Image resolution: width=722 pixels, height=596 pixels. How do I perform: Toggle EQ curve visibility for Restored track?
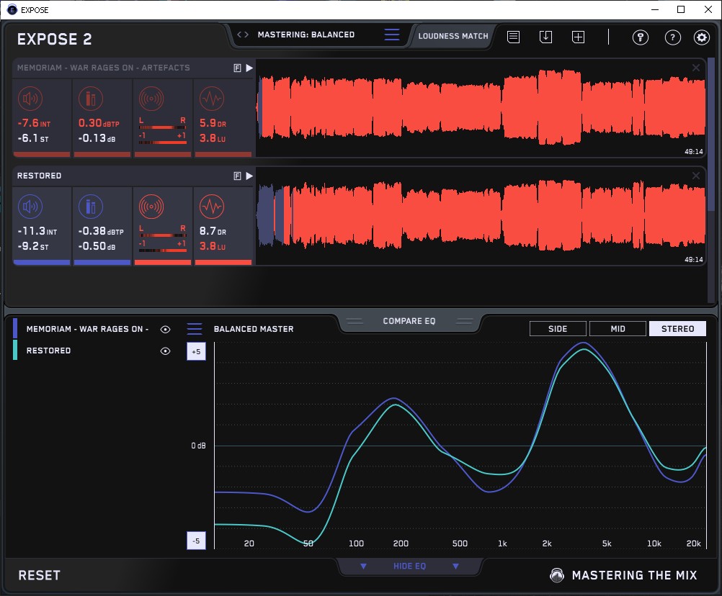(x=165, y=351)
